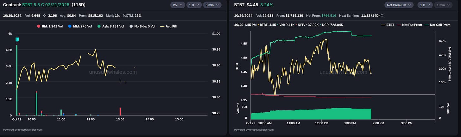
Task: Click the 13:00 time axis label
Action: click(x=120, y=119)
